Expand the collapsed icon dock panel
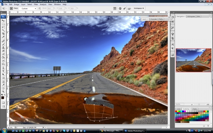This screenshot has width=213, height=133. (x=173, y=12)
